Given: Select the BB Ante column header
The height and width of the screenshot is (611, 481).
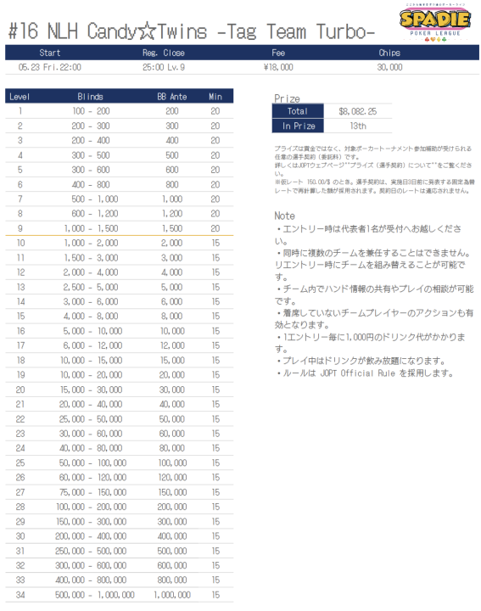Looking at the screenshot, I should (x=171, y=97).
